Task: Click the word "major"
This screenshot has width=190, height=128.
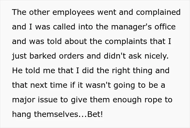Action: coord(24,100)
